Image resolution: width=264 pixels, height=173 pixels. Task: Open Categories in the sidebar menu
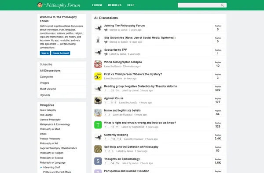[x=62, y=77]
